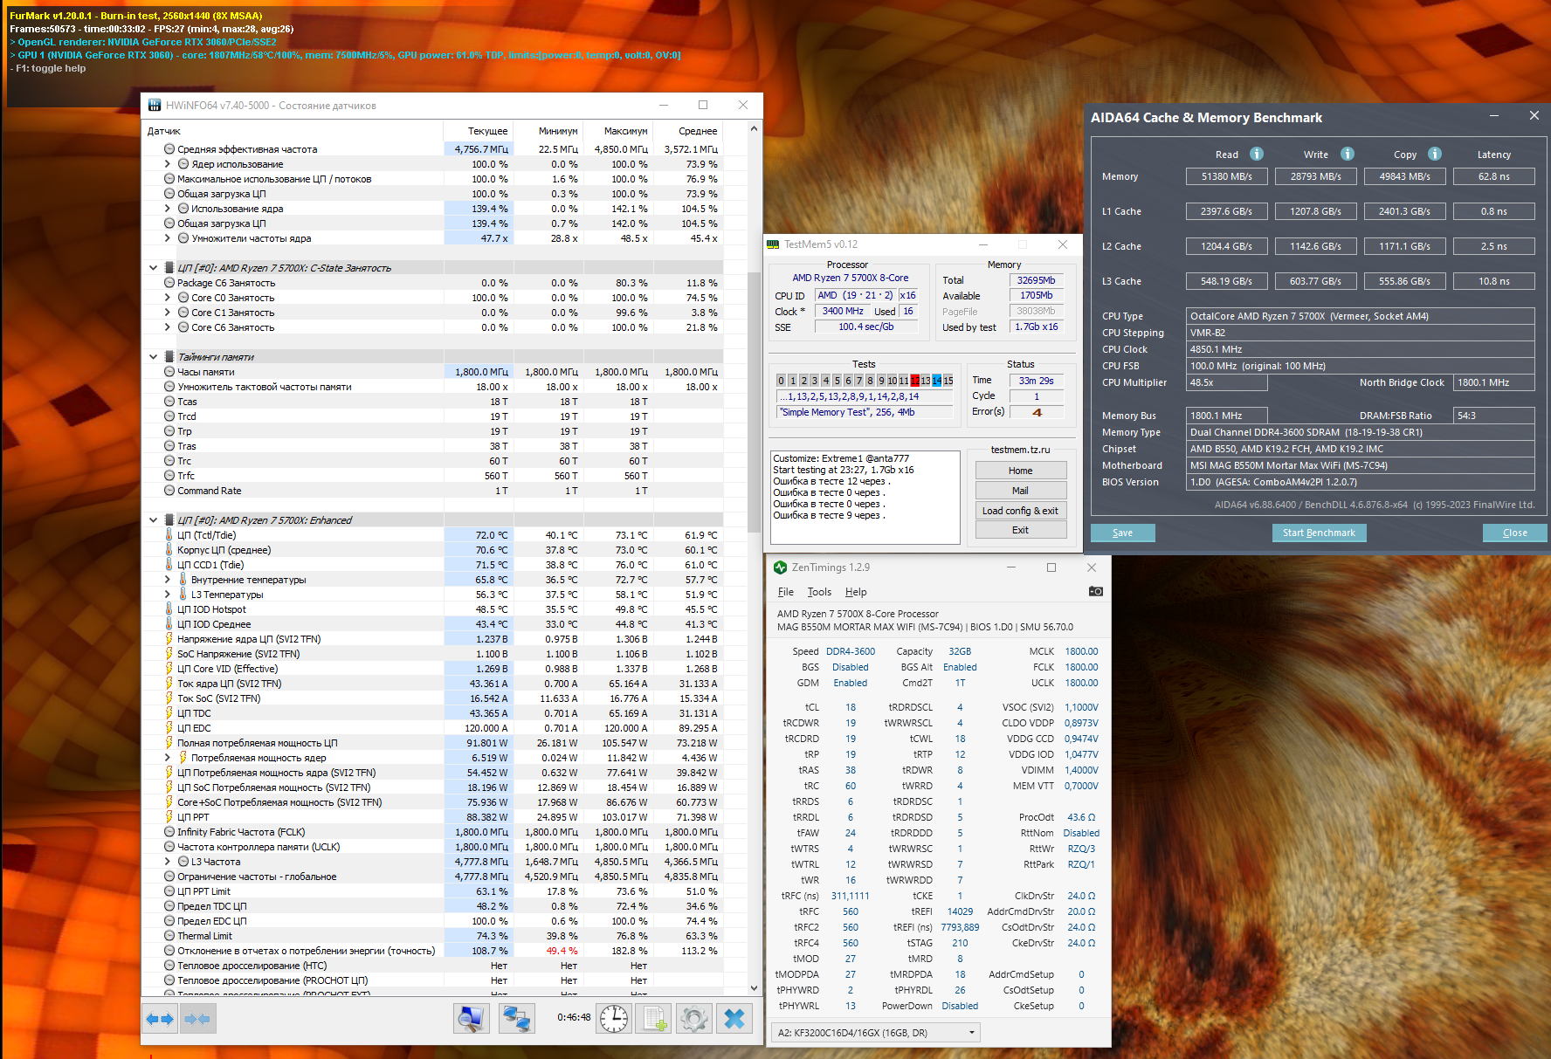The height and width of the screenshot is (1059, 1551).
Task: Click the Mail button in TestMem5
Action: (1021, 491)
